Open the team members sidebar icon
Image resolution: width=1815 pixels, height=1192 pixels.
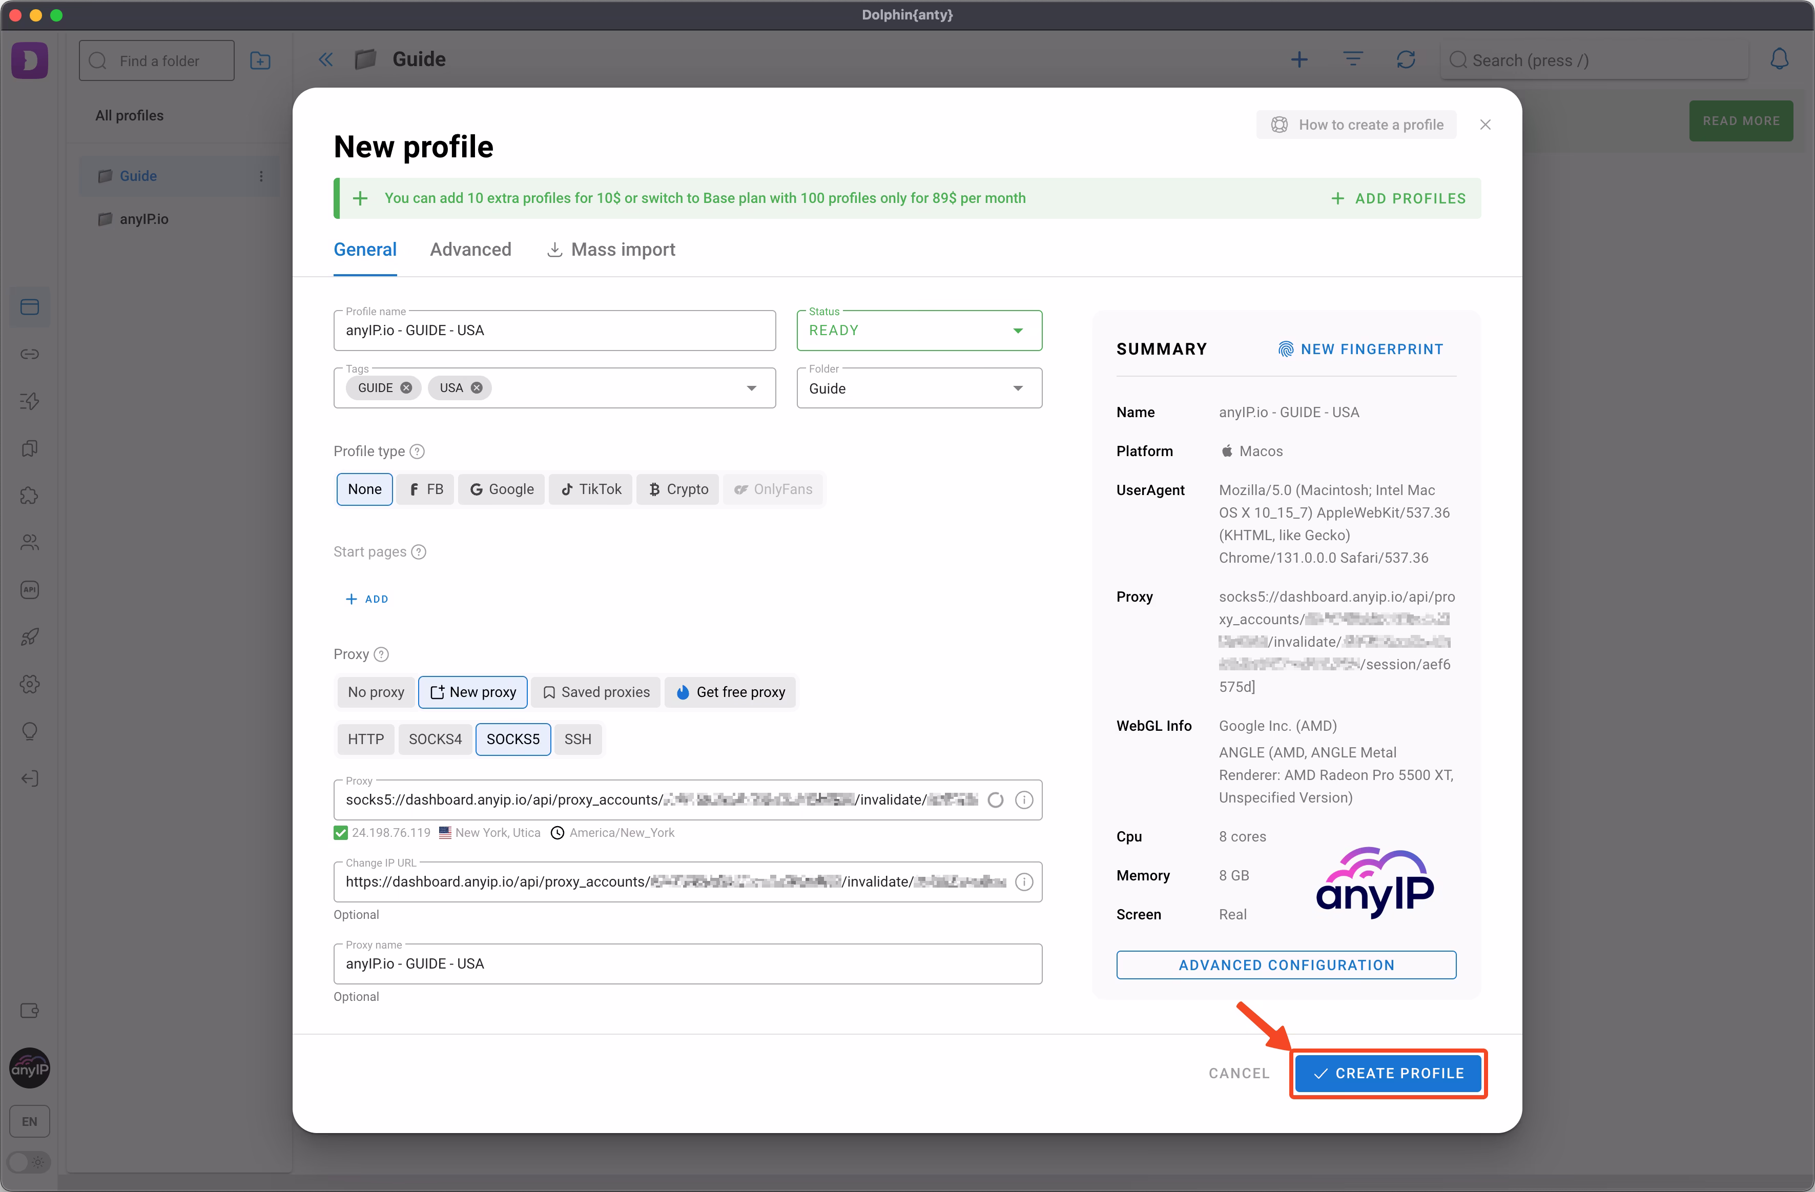click(x=29, y=542)
